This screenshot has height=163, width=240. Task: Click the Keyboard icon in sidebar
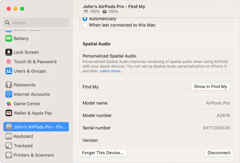9,136
